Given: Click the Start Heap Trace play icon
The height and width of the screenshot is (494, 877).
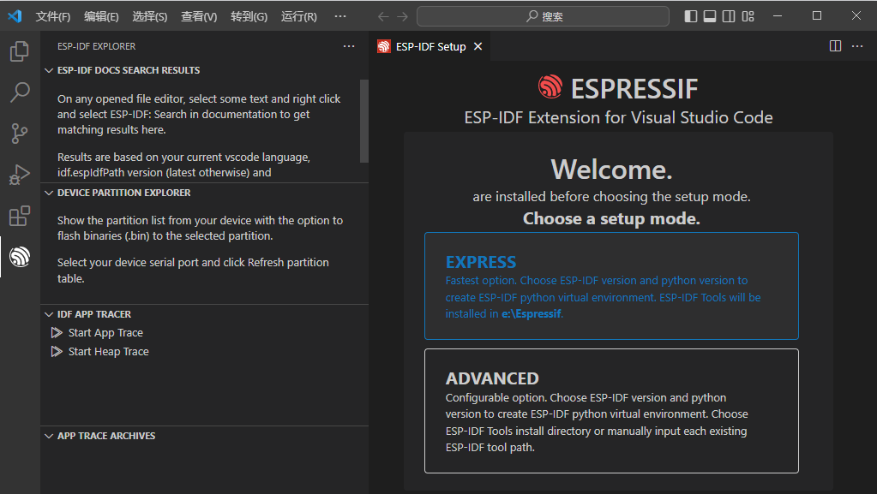Looking at the screenshot, I should pyautogui.click(x=57, y=352).
